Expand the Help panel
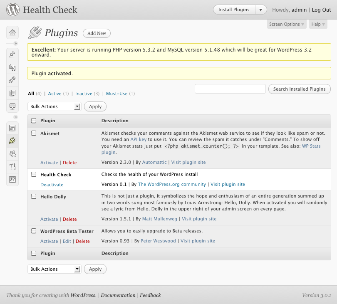Image resolution: width=337 pixels, height=304 pixels. [x=318, y=24]
